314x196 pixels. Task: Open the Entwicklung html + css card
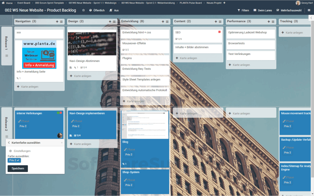click(145, 34)
